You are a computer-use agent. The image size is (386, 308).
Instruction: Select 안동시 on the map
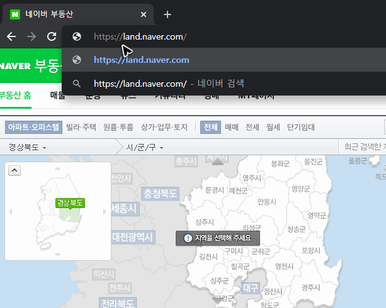pyautogui.click(x=267, y=202)
